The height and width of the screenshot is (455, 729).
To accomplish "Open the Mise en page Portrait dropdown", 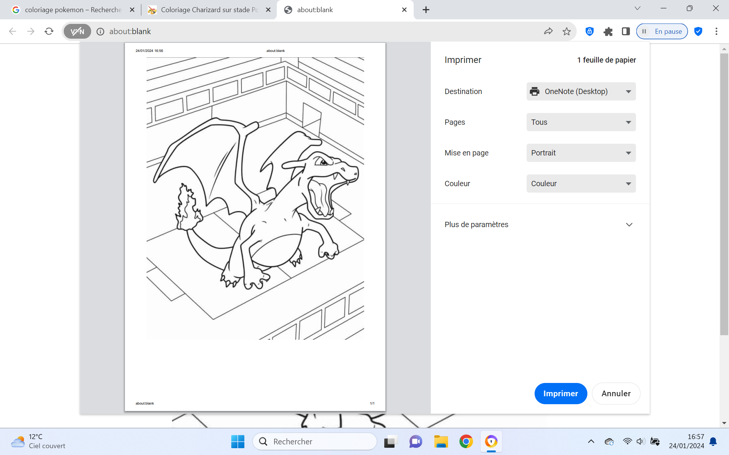I will [x=581, y=153].
